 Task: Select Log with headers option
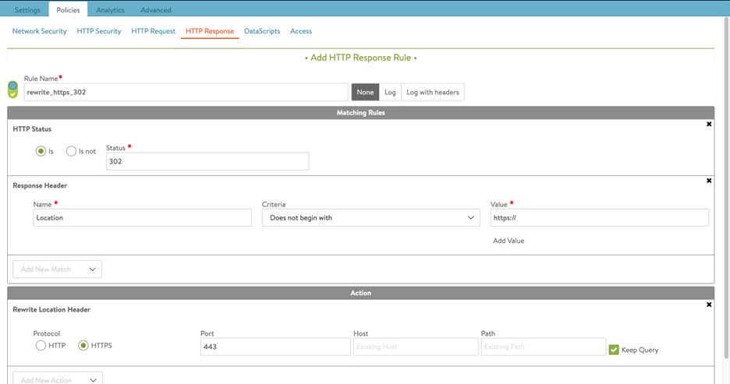pyautogui.click(x=433, y=92)
